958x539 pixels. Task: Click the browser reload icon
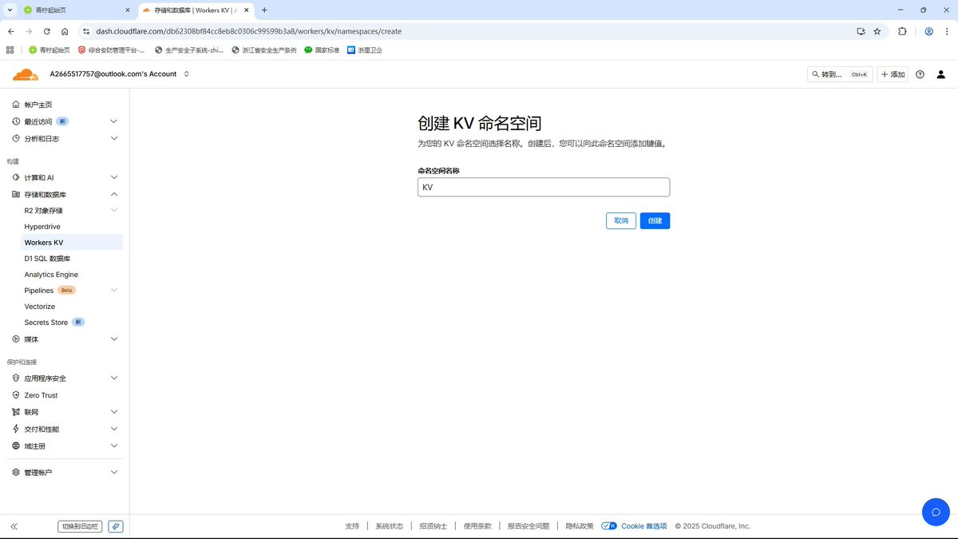[47, 31]
